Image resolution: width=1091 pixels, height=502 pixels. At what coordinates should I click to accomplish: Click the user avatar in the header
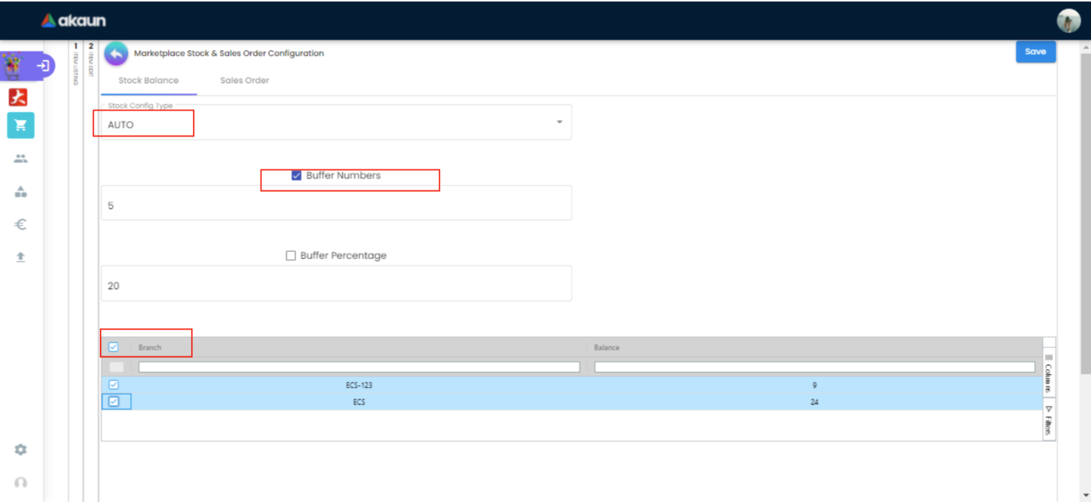tap(1068, 21)
